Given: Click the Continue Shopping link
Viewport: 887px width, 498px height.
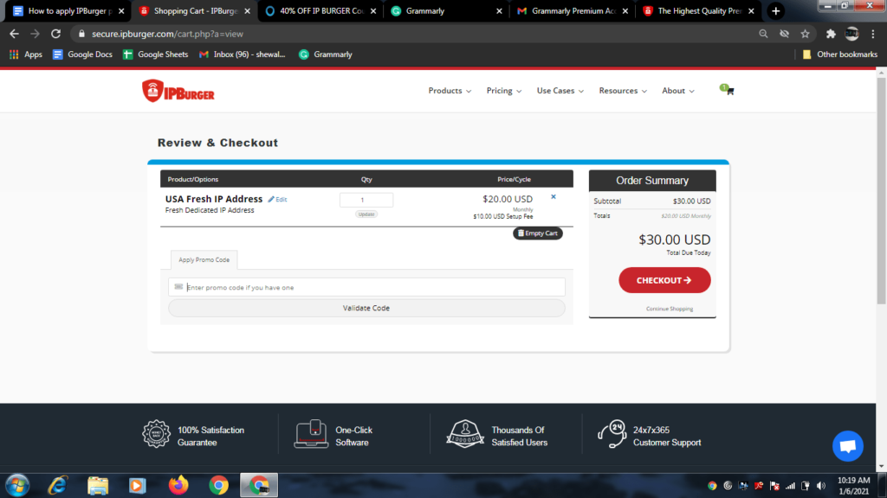Looking at the screenshot, I should [x=670, y=309].
